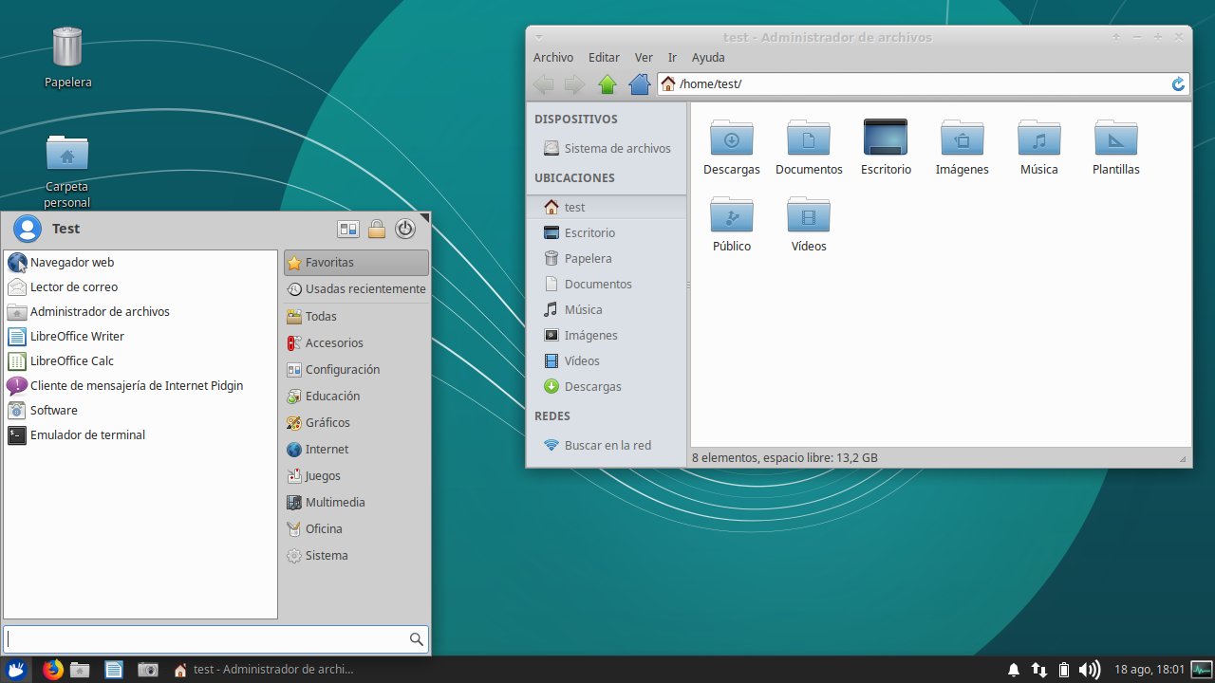Launch LibreOffice Writer from the menu
The width and height of the screenshot is (1215, 683).
(x=77, y=337)
